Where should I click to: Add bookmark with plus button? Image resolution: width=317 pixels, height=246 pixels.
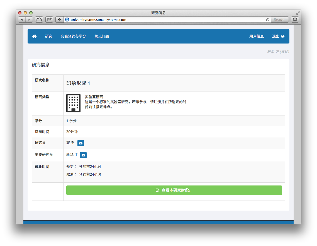tap(59, 20)
